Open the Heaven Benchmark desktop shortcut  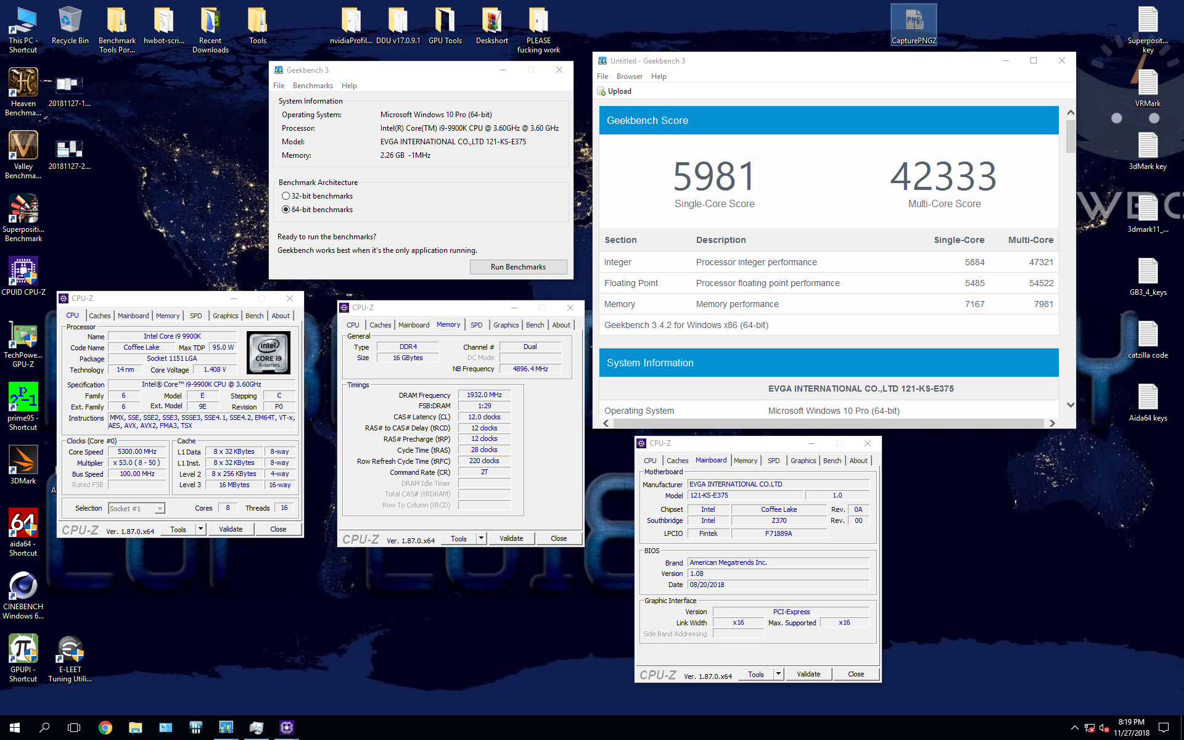point(23,91)
